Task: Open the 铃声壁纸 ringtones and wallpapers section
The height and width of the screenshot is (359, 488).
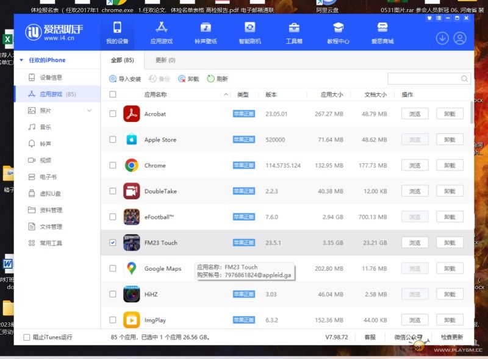Action: point(206,32)
